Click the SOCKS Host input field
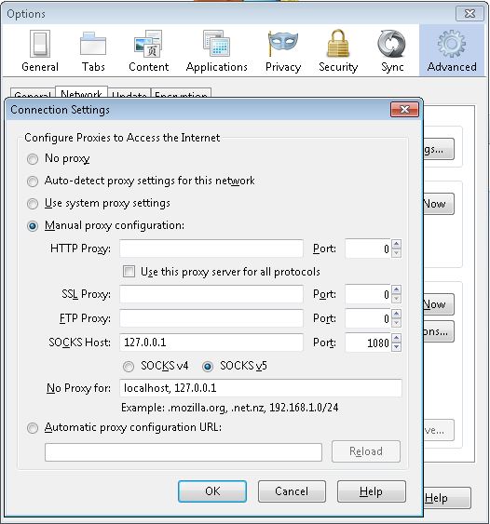This screenshot has width=490, height=524. click(x=211, y=343)
